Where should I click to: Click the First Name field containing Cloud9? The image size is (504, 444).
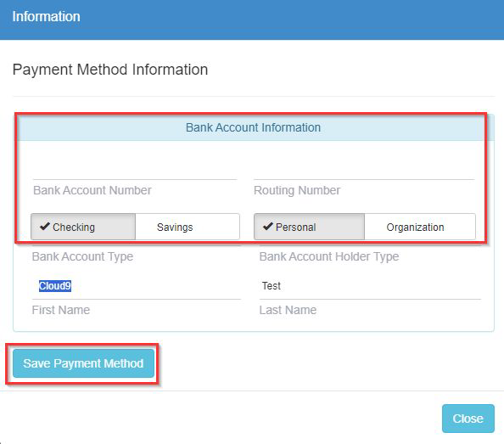(x=137, y=286)
